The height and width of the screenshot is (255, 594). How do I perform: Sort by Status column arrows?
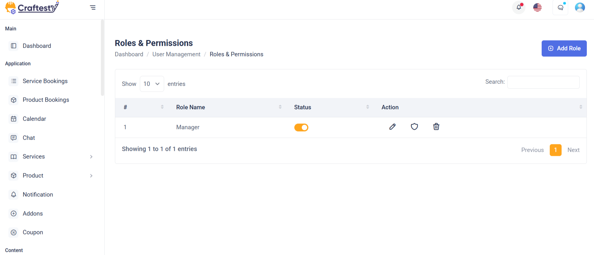point(368,107)
